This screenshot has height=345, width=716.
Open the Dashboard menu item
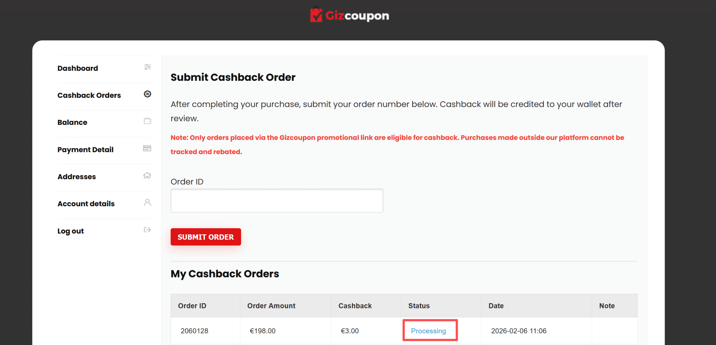78,68
